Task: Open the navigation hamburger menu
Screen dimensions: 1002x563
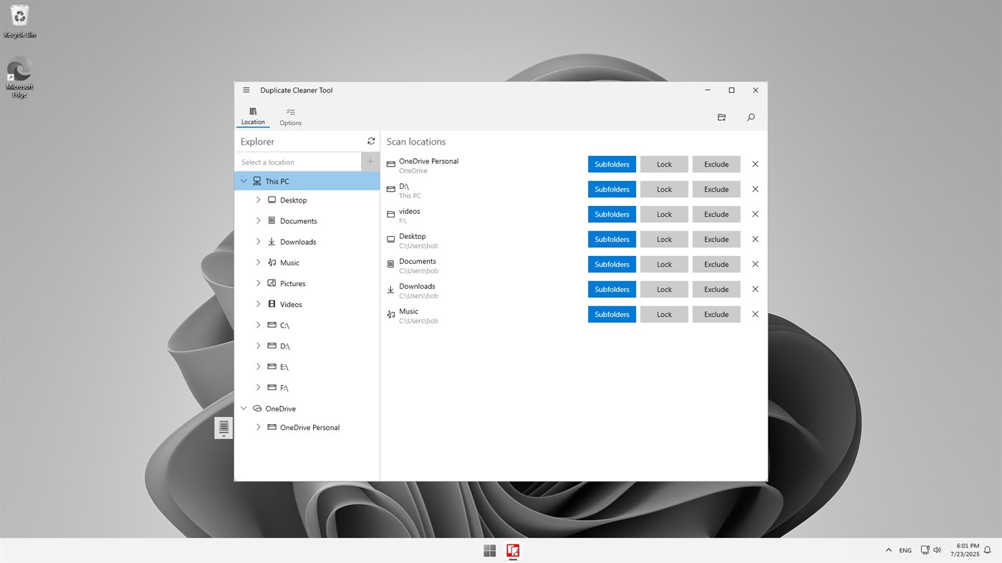Action: 246,90
